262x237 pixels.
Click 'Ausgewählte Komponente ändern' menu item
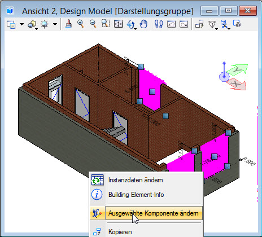(x=154, y=213)
